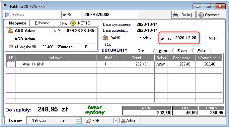Click the NIP number 879-23-23-465
229x127 pixels.
[x=80, y=31]
